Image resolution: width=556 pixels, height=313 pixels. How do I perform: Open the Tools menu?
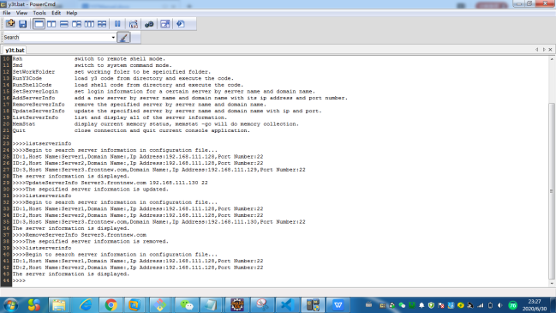[x=39, y=13]
